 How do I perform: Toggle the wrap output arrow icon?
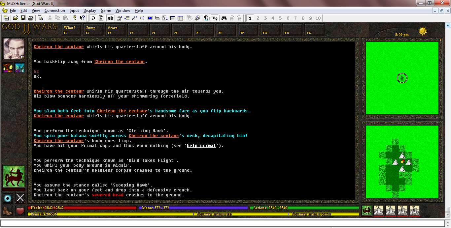pyautogui.click(x=93, y=18)
